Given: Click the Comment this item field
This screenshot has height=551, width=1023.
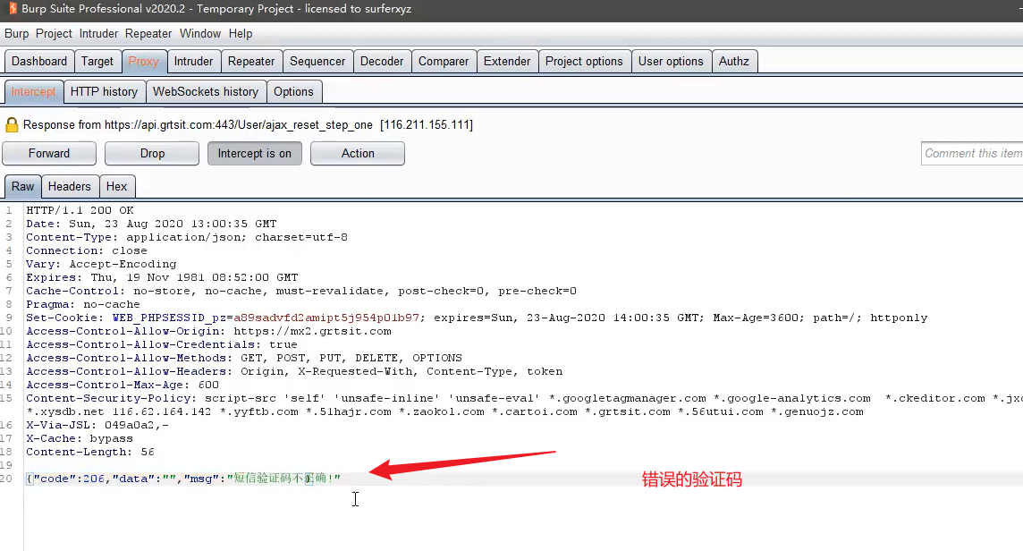Looking at the screenshot, I should 972,154.
